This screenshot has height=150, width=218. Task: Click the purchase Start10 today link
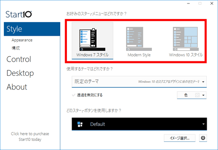pyautogui.click(x=30, y=136)
